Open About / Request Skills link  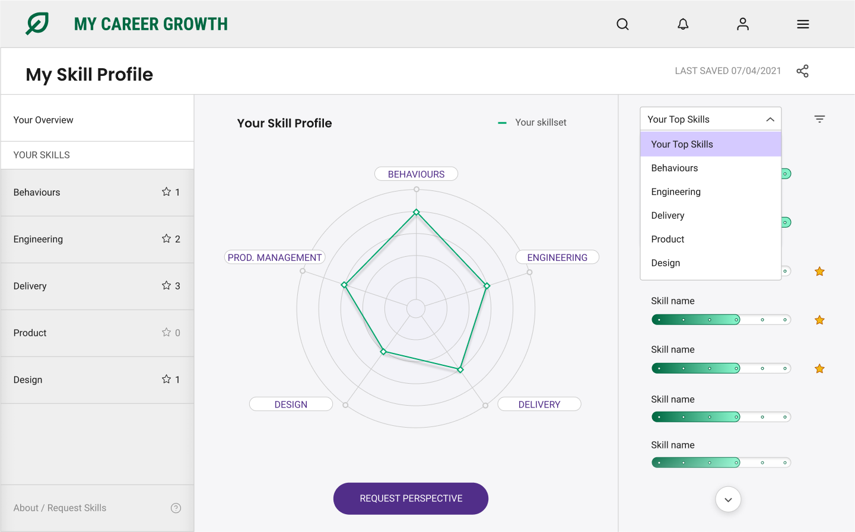pyautogui.click(x=59, y=508)
